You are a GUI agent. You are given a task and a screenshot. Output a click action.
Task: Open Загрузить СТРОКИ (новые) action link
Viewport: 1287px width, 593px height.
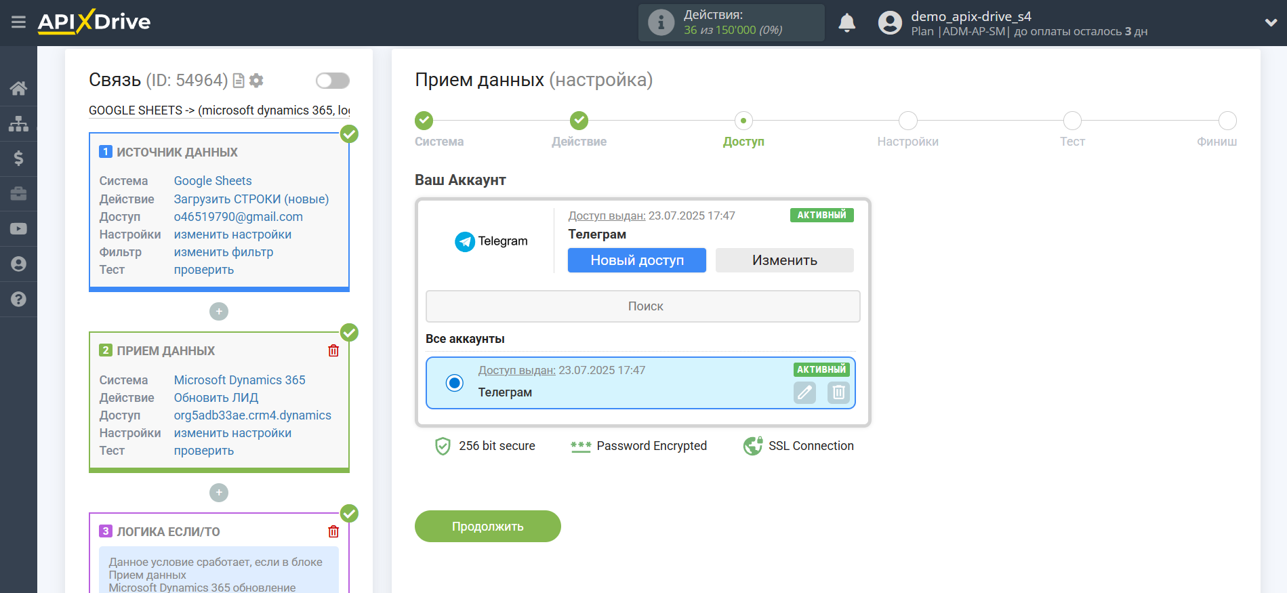click(x=251, y=199)
